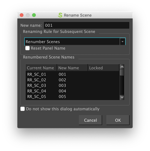This screenshot has height=151, width=150.
Task: Click the scroll down arrow in scene list
Action: point(122,98)
